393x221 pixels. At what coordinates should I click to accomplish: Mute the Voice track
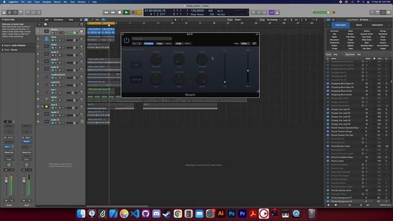pos(53,40)
